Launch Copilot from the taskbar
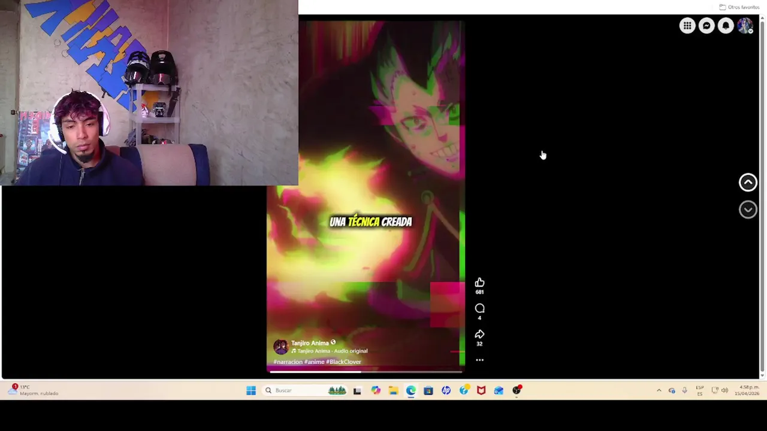This screenshot has width=767, height=431. [x=376, y=390]
